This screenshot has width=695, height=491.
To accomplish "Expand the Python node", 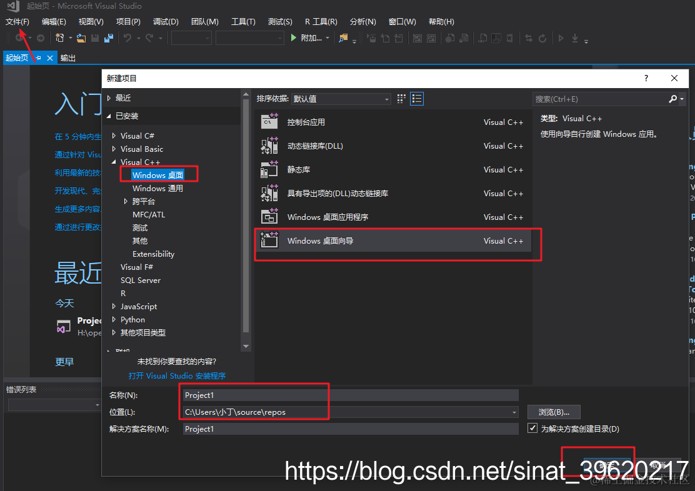I will pyautogui.click(x=114, y=319).
